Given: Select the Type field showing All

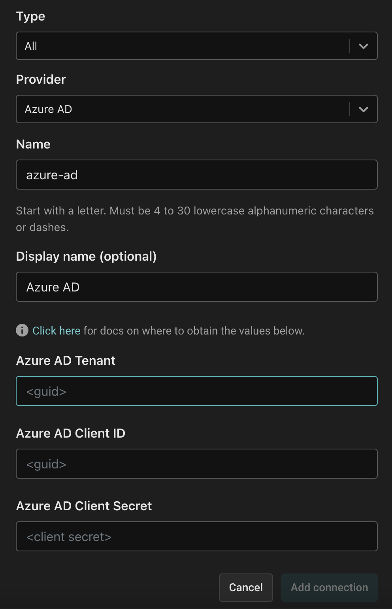Looking at the screenshot, I should coord(182,46).
